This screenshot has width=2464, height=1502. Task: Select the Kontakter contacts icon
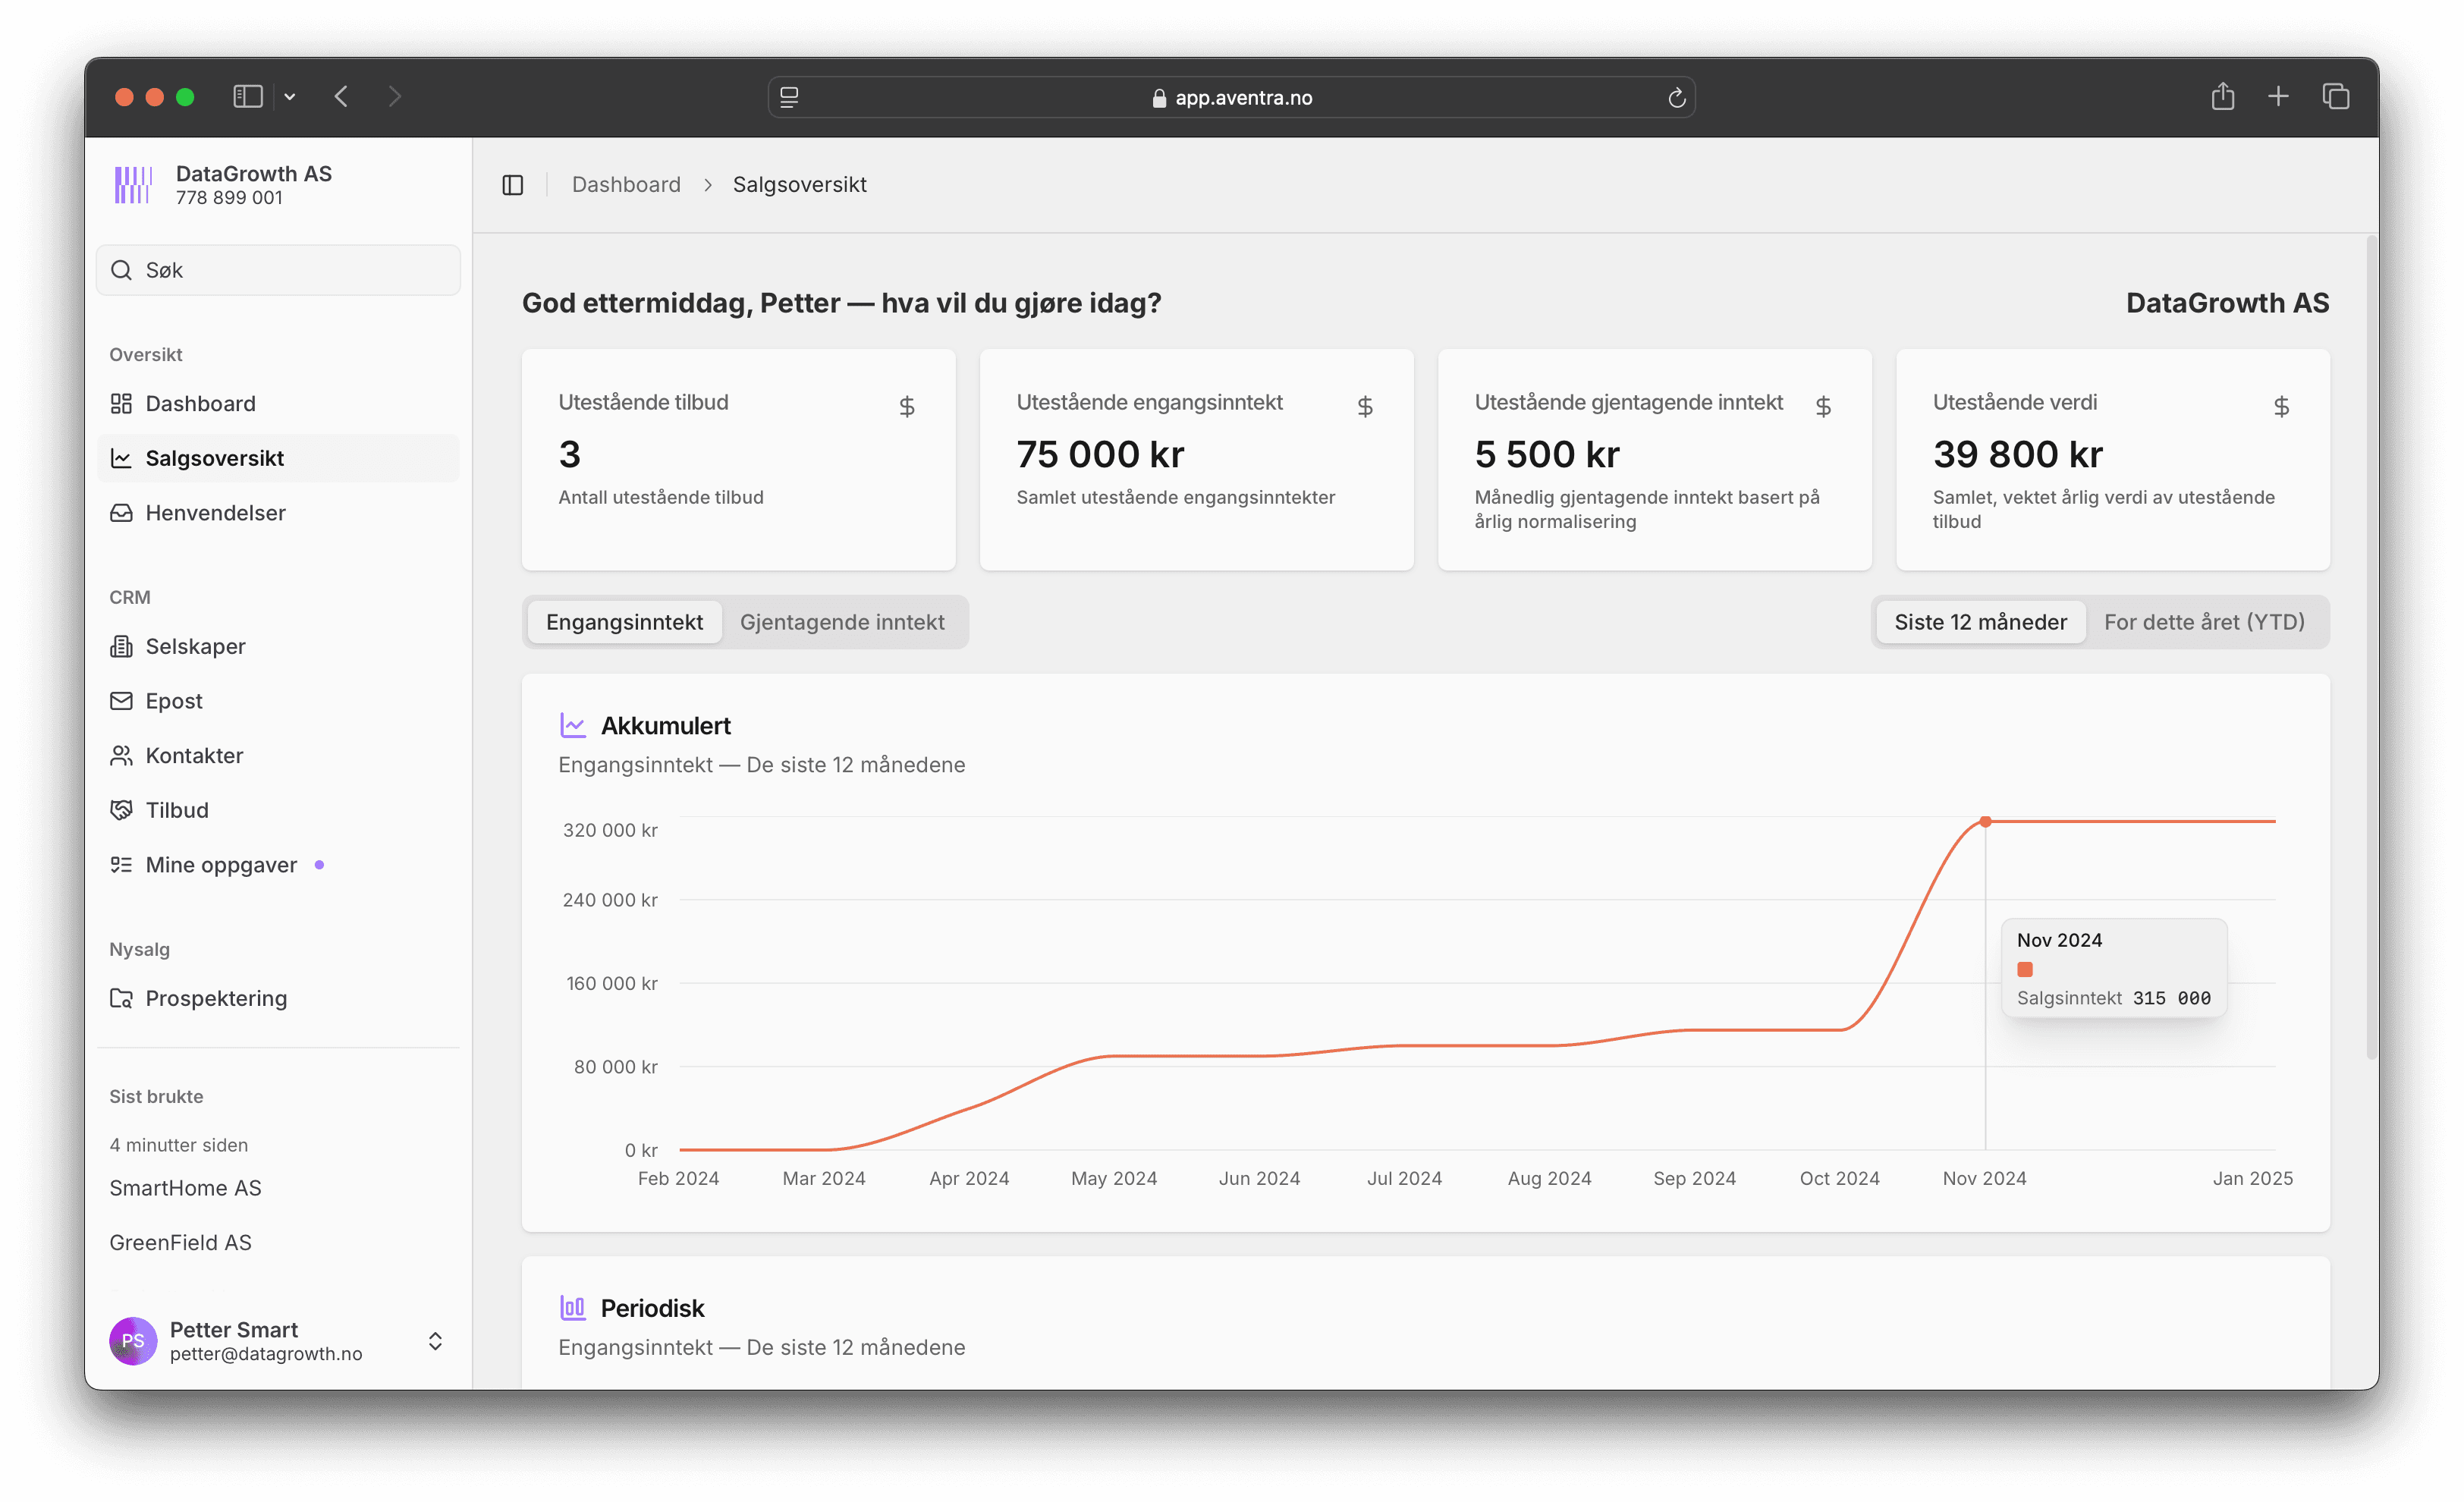(121, 755)
